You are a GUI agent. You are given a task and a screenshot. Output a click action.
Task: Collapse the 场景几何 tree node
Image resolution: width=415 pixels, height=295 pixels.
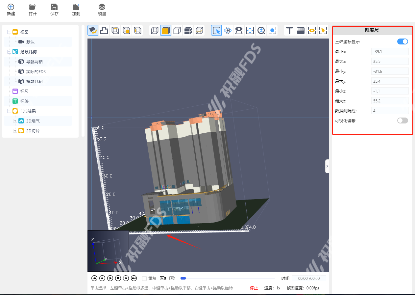(x=9, y=52)
